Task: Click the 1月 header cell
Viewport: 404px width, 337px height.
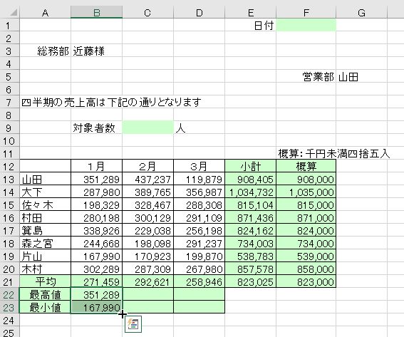Action: click(x=97, y=166)
